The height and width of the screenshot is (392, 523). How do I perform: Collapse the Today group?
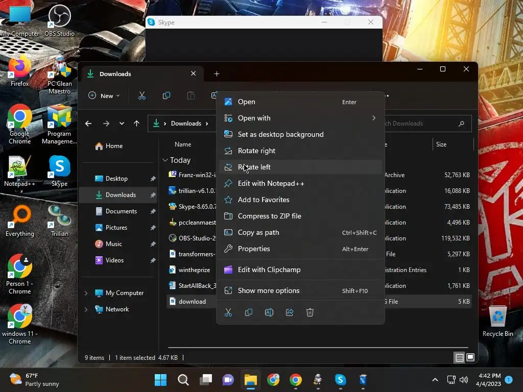[x=165, y=160]
